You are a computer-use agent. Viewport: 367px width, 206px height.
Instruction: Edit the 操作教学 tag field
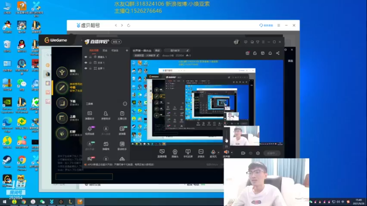[x=177, y=50]
